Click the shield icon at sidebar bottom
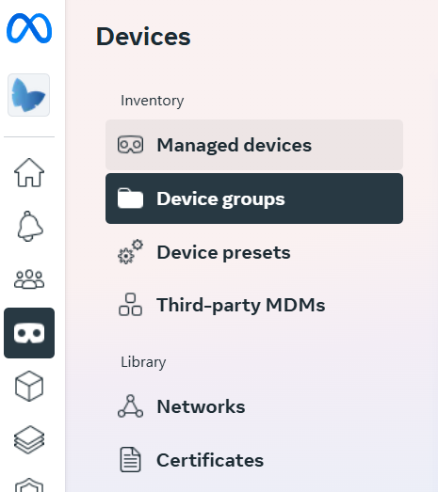Image resolution: width=438 pixels, height=492 pixels. tap(29, 484)
